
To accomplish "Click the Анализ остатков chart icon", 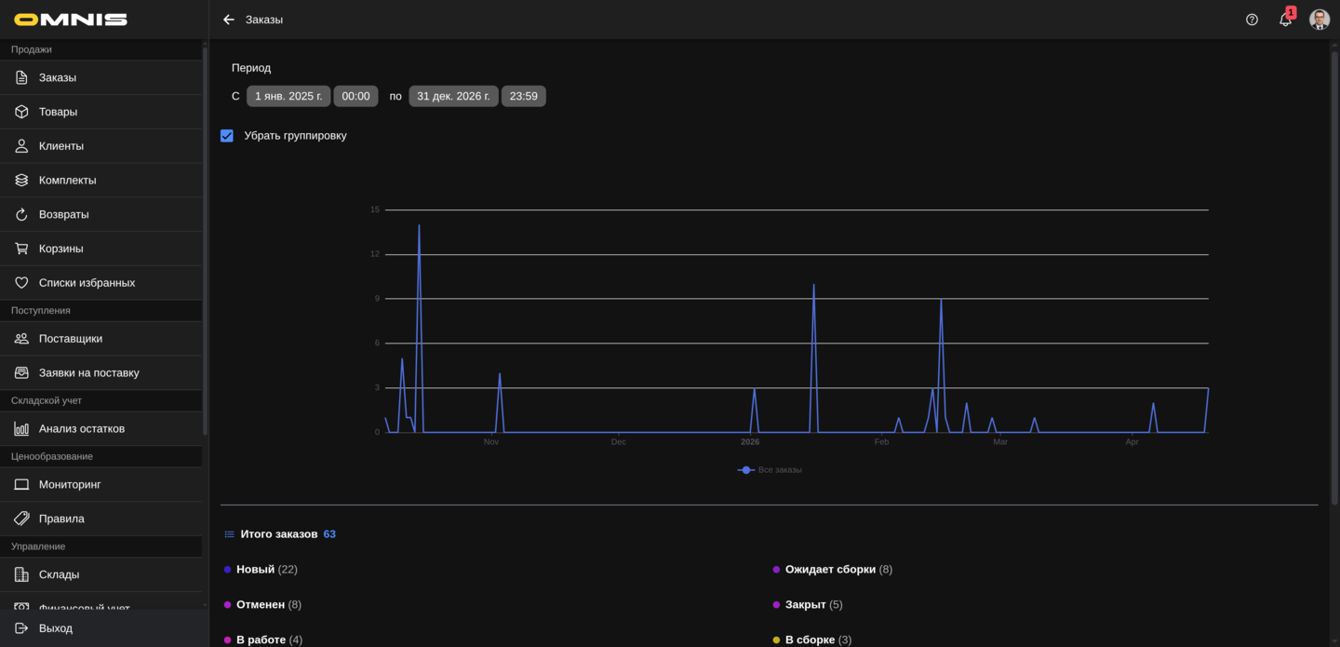I will click(21, 429).
